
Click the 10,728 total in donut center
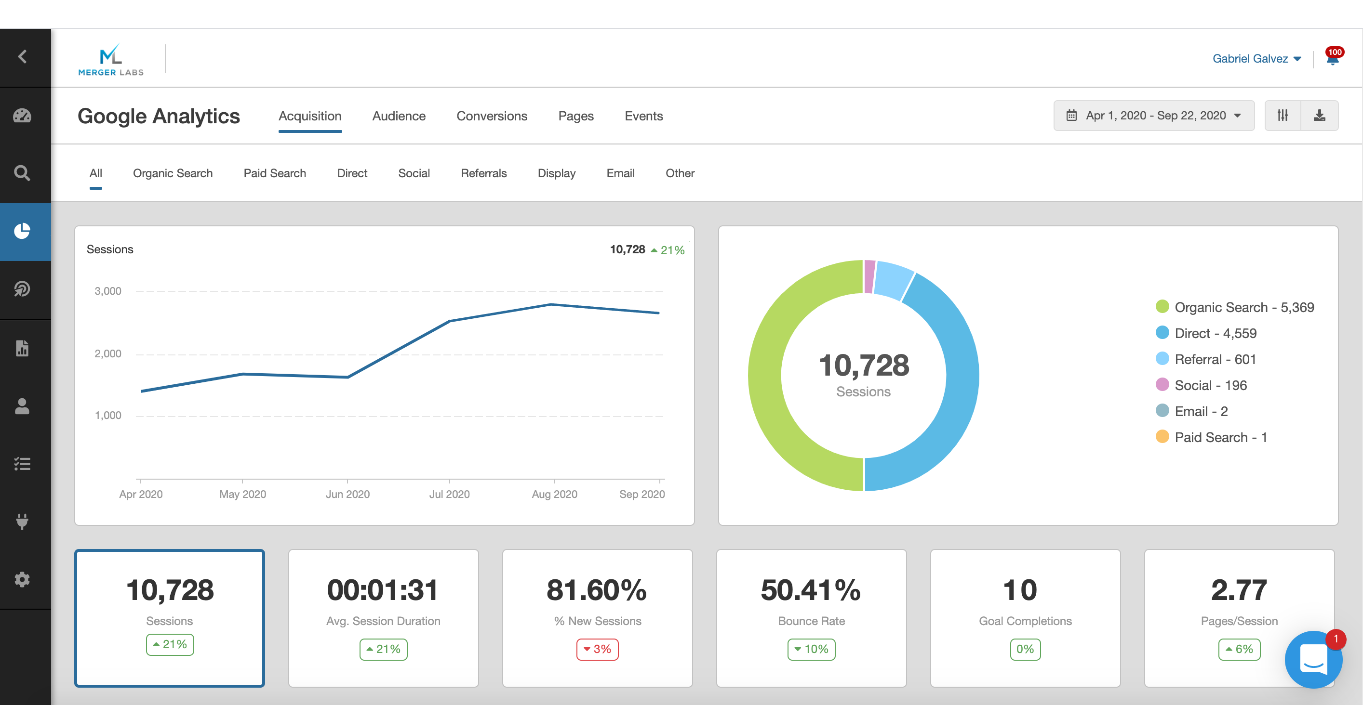tap(864, 365)
